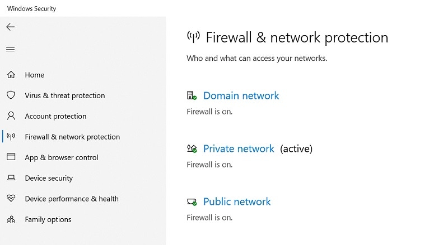
Task: Click the back arrow icon
Action: click(x=10, y=27)
